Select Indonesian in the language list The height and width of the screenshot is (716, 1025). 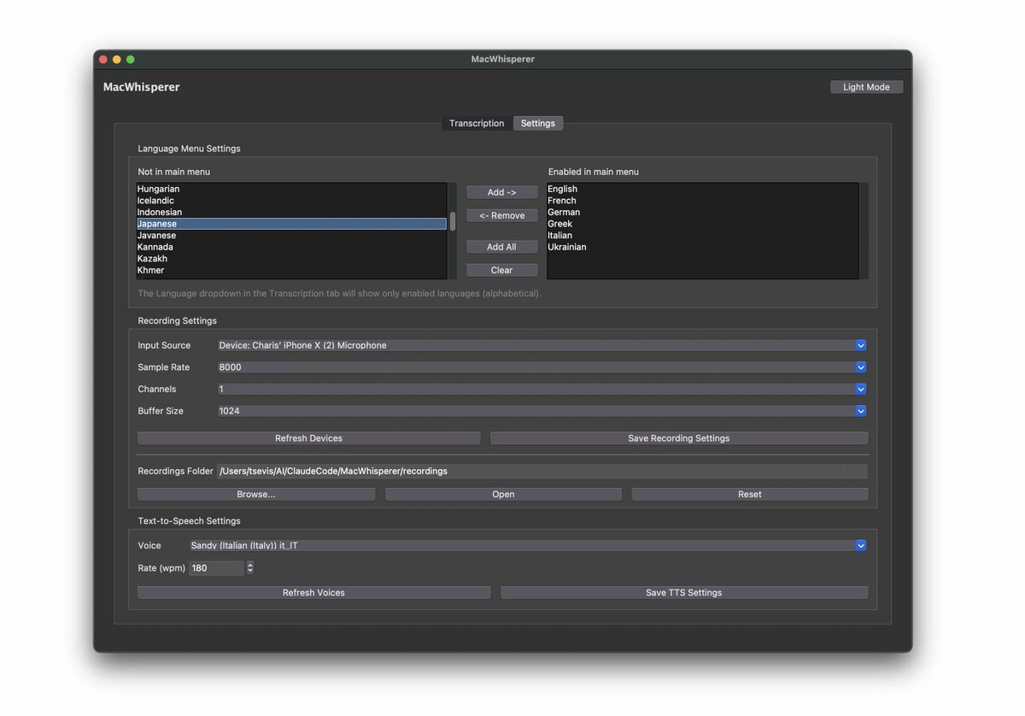pyautogui.click(x=291, y=212)
